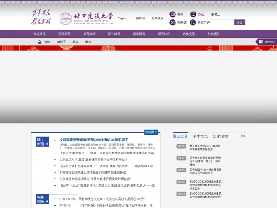Click the 建大新闻 plus icon

(x=47, y=144)
